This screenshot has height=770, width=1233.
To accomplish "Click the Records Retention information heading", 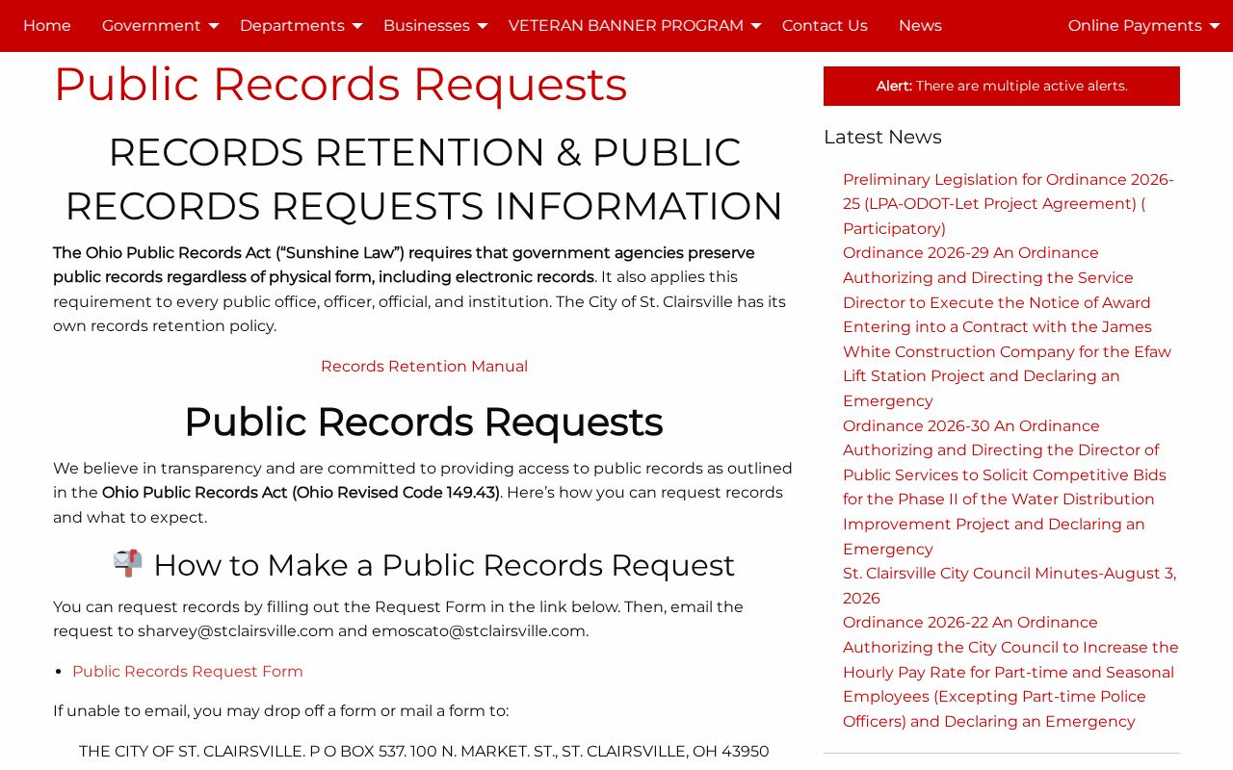I will point(424,179).
